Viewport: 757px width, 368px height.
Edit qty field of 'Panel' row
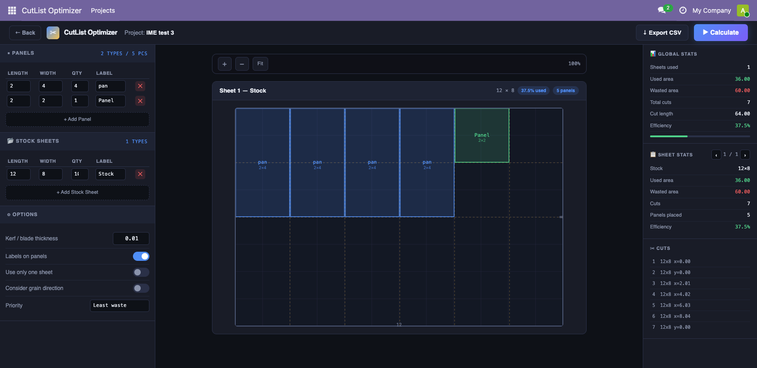tap(80, 101)
